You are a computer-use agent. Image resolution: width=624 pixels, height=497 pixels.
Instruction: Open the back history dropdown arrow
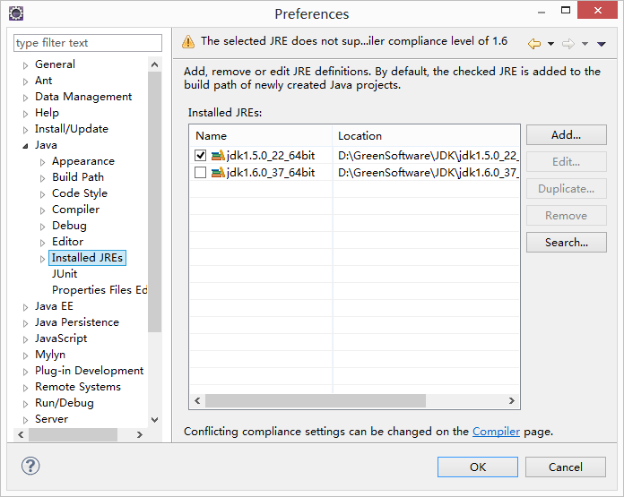pos(550,44)
